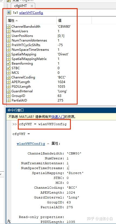Image resolution: width=116 pixels, height=224 pixels.
Task: Click the command line with cfgVHT = wlanVHTConfig
Action: [x=43, y=124]
